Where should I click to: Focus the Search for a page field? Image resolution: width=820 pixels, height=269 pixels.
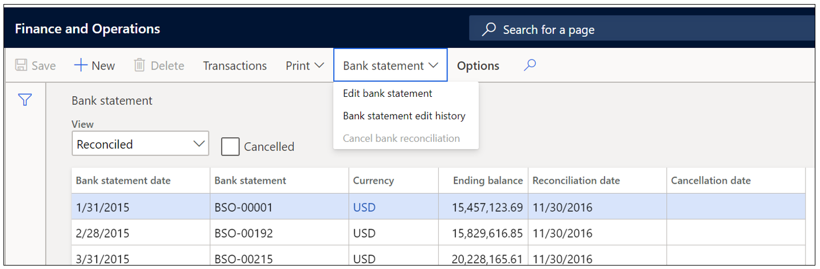pos(642,29)
